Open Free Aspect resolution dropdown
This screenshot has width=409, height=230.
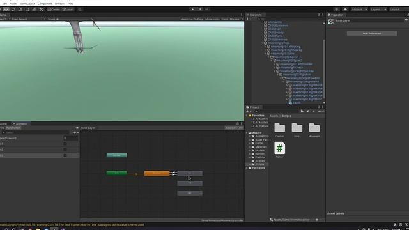29,19
